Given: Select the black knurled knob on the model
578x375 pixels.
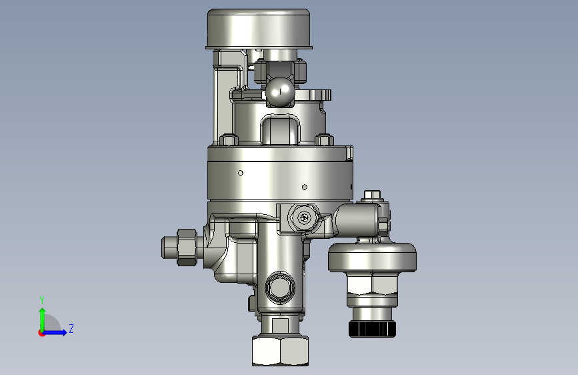Looking at the screenshot, I should 372,328.
